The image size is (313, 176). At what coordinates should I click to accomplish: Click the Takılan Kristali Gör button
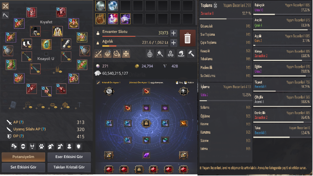point(69,167)
